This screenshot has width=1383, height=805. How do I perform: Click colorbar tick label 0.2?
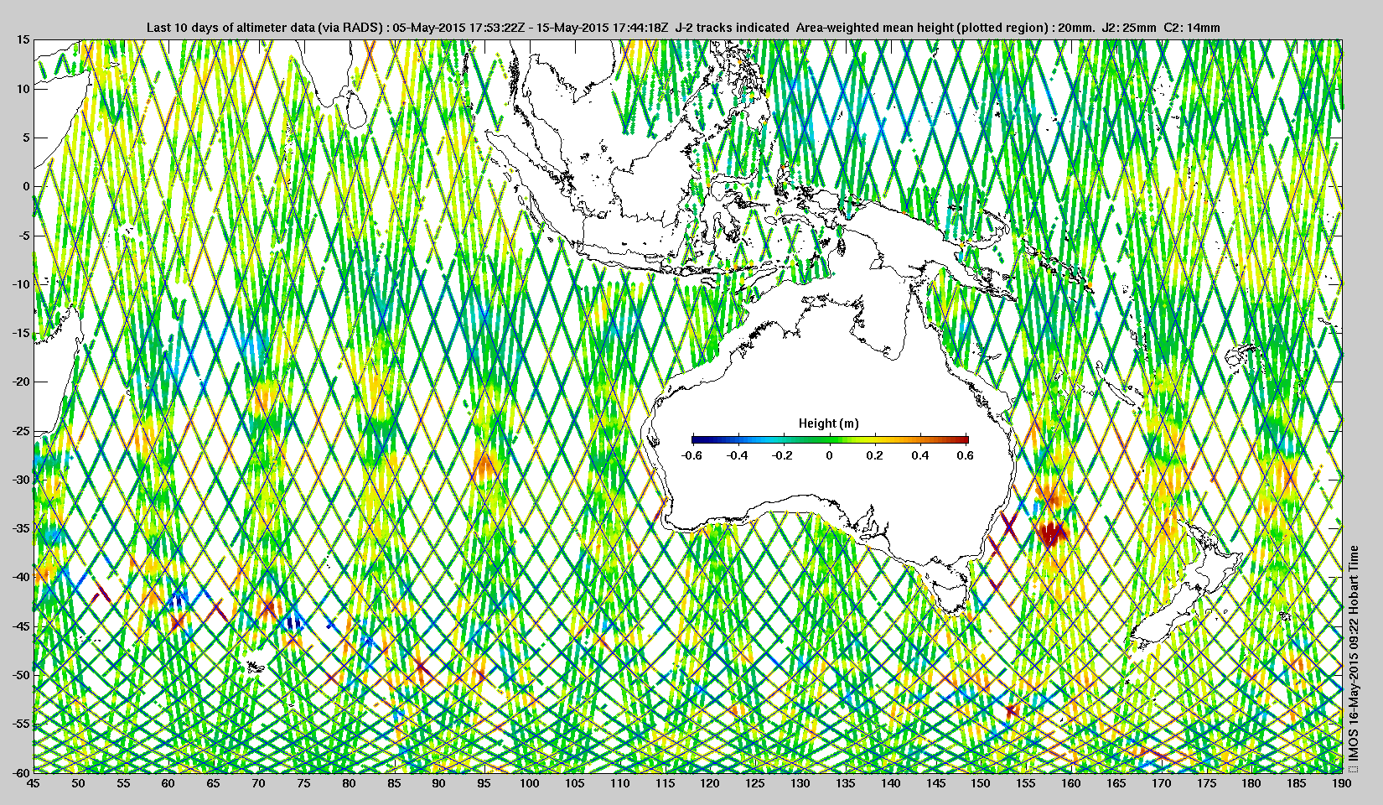tap(874, 455)
